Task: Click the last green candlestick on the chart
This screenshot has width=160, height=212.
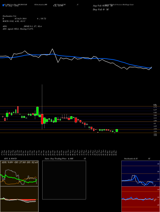Action: pos(117,130)
